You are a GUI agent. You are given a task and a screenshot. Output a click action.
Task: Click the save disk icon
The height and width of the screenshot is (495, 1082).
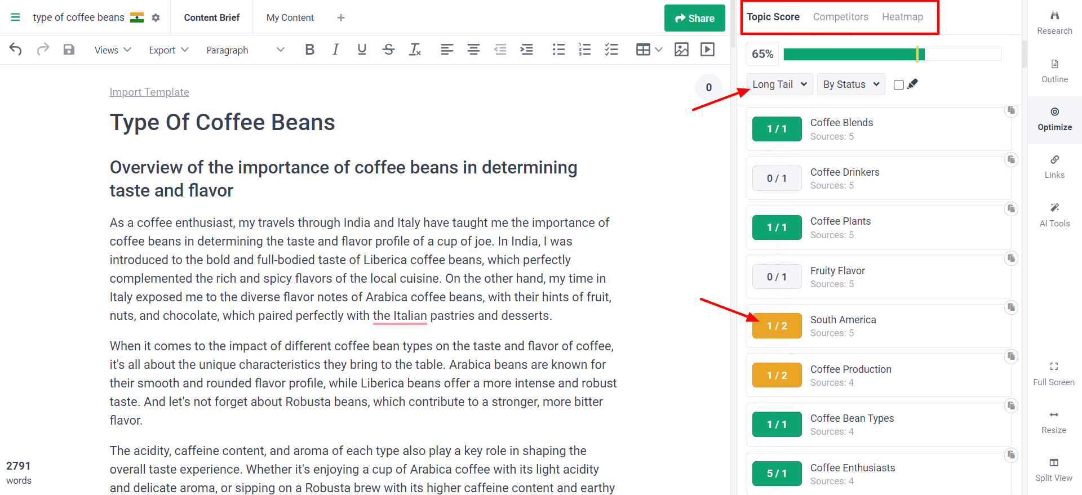69,50
